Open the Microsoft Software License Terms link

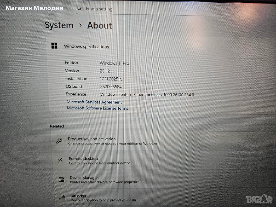[97, 108]
